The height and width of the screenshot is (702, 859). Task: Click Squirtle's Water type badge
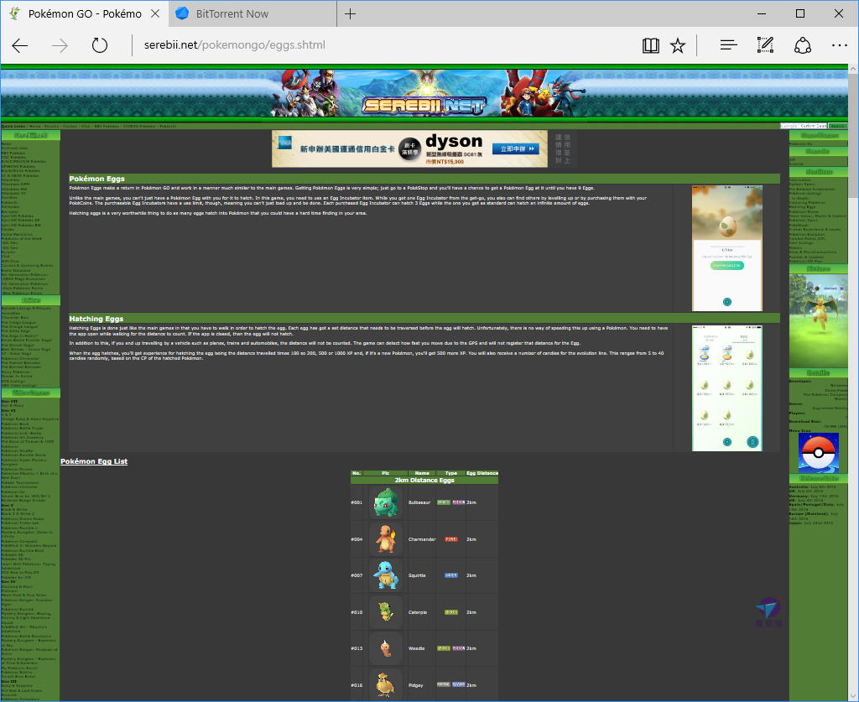[450, 575]
